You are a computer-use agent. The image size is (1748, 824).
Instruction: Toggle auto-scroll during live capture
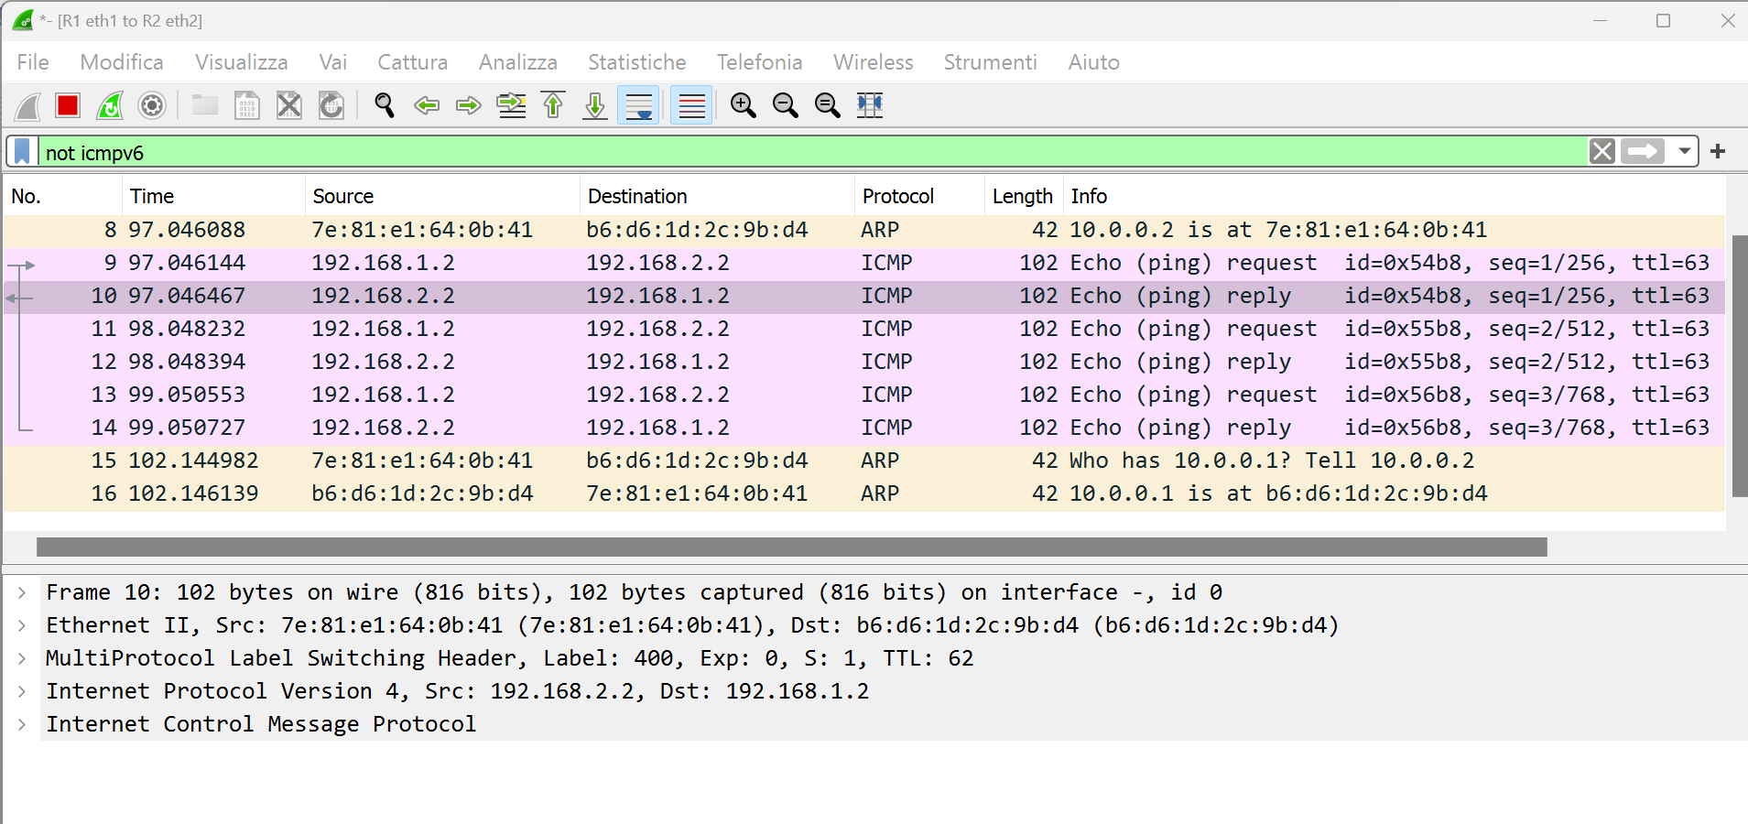(638, 105)
